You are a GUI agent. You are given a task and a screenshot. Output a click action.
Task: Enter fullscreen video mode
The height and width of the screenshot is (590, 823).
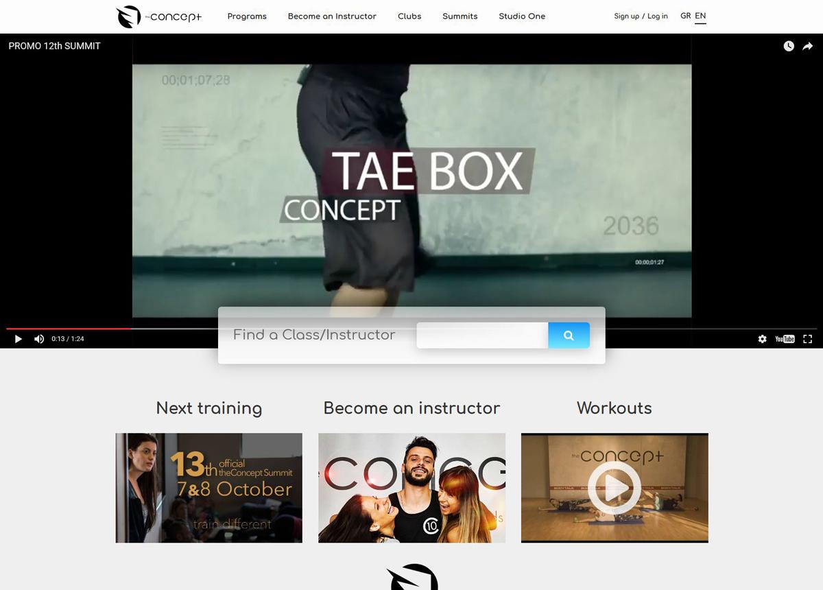(807, 339)
